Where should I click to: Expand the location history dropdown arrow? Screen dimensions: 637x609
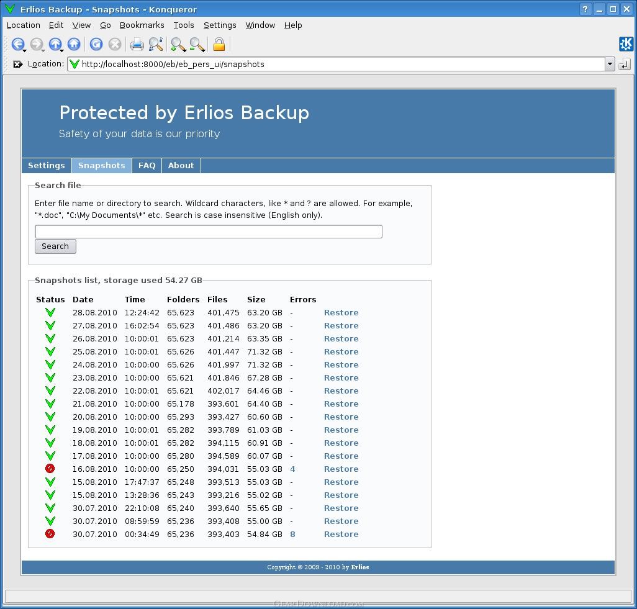(610, 64)
